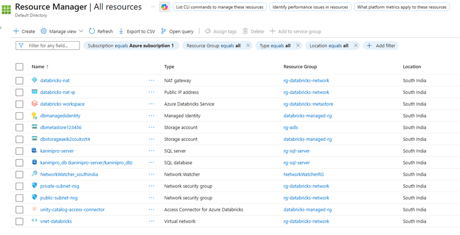Open the rg-adls resource group link
The image size is (460, 235).
(291, 127)
